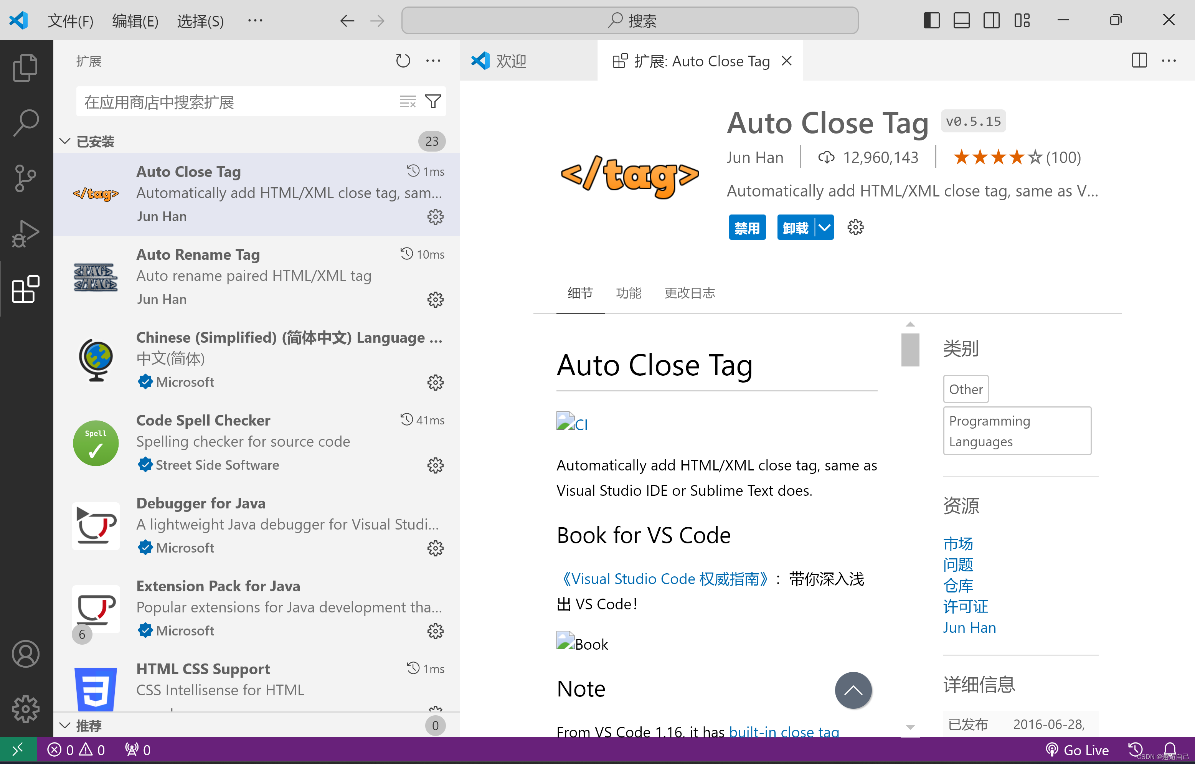The height and width of the screenshot is (764, 1195).
Task: Switch to the 更改日志 changelog tab
Action: 689,293
